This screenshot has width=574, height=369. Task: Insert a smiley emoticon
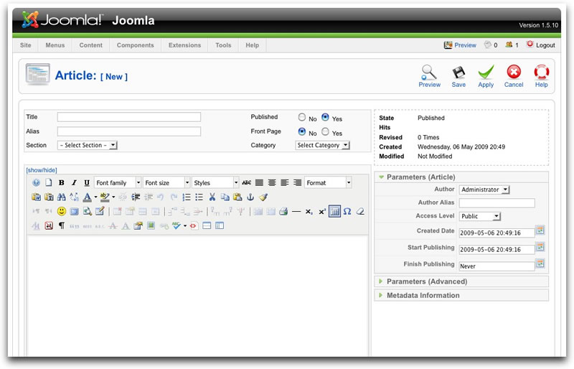62,212
